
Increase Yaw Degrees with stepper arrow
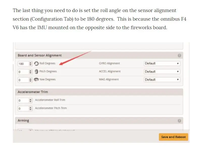[x=30, y=79]
